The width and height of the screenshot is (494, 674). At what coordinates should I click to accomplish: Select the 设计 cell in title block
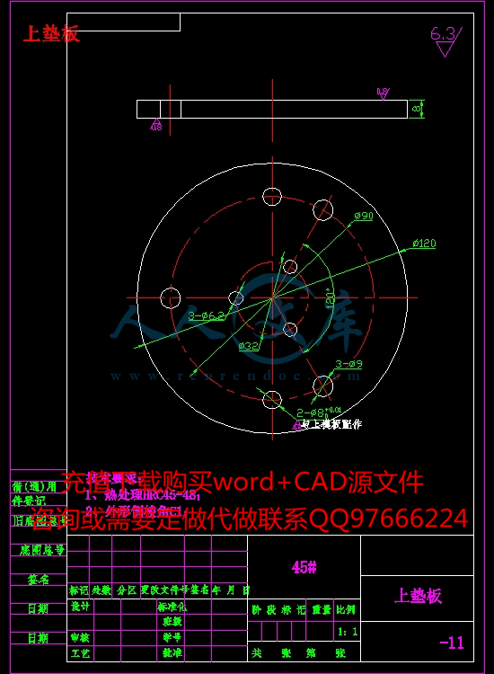(80, 607)
